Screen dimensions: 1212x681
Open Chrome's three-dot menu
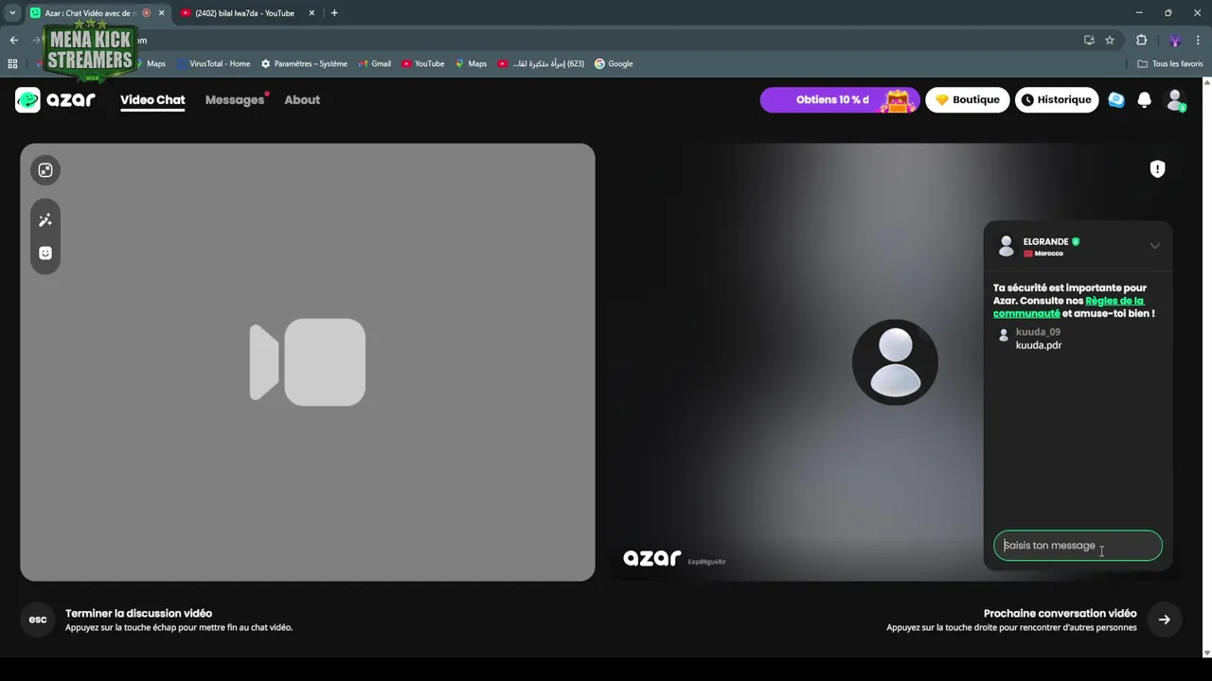tap(1198, 40)
